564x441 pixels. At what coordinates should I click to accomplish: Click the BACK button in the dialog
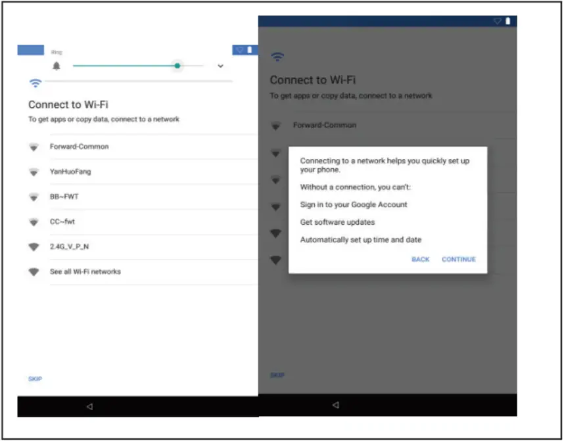(x=421, y=260)
